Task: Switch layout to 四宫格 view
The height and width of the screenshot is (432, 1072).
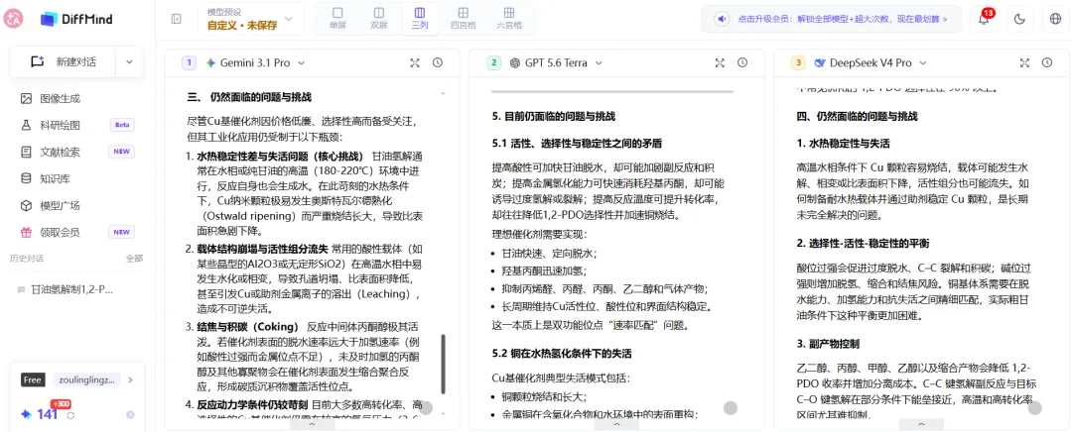Action: pyautogui.click(x=464, y=19)
